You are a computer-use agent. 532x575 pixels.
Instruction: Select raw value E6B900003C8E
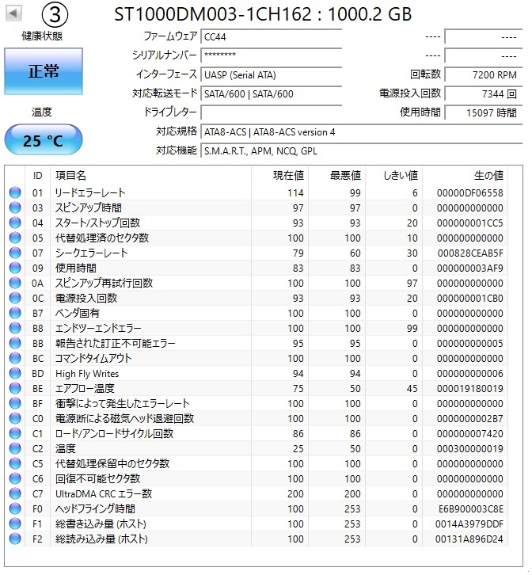tap(471, 508)
